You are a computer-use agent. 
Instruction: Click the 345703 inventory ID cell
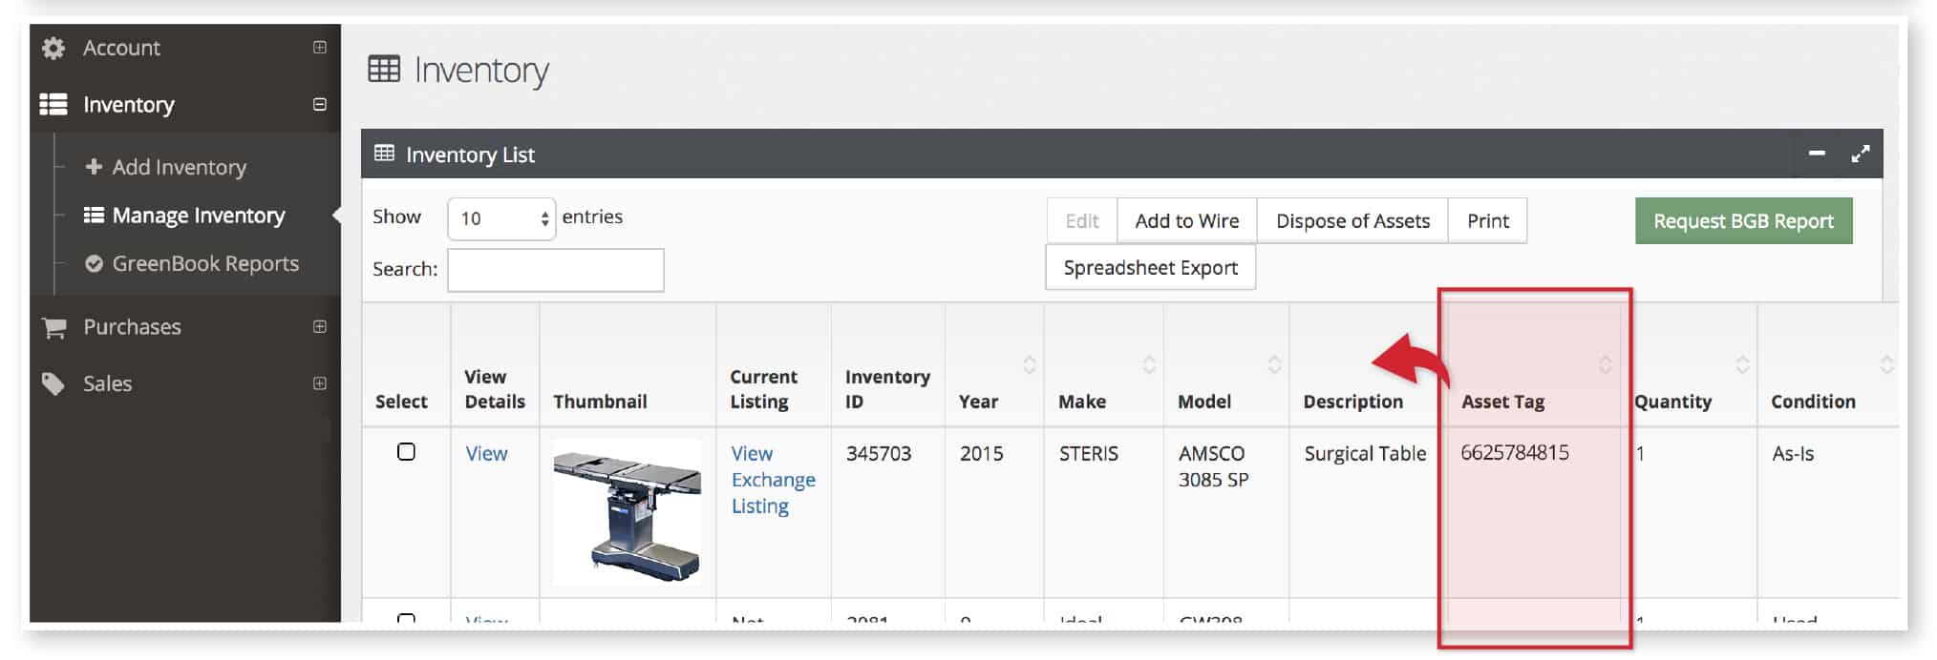(x=879, y=454)
